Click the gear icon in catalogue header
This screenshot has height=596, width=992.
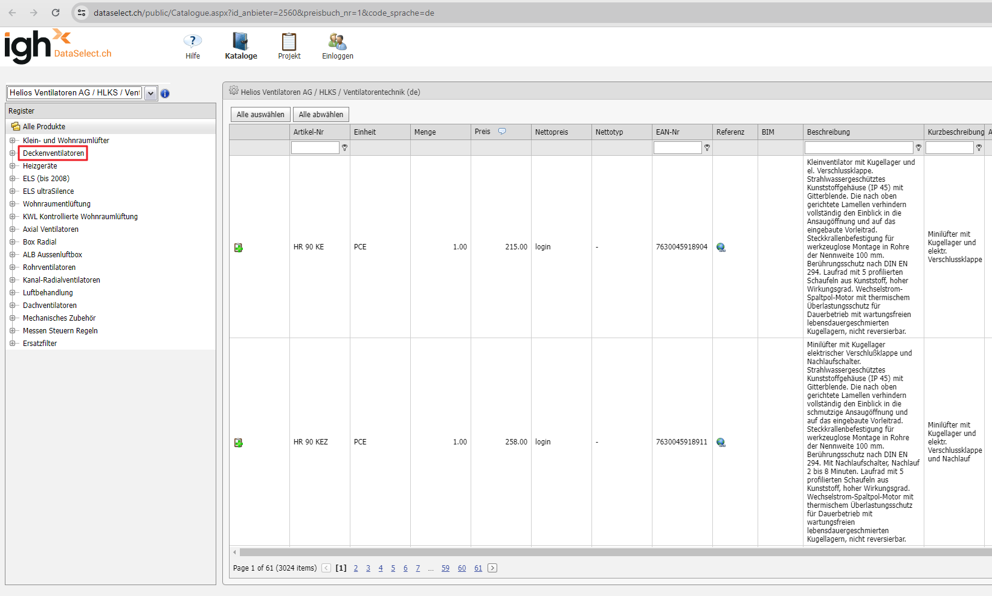click(234, 91)
